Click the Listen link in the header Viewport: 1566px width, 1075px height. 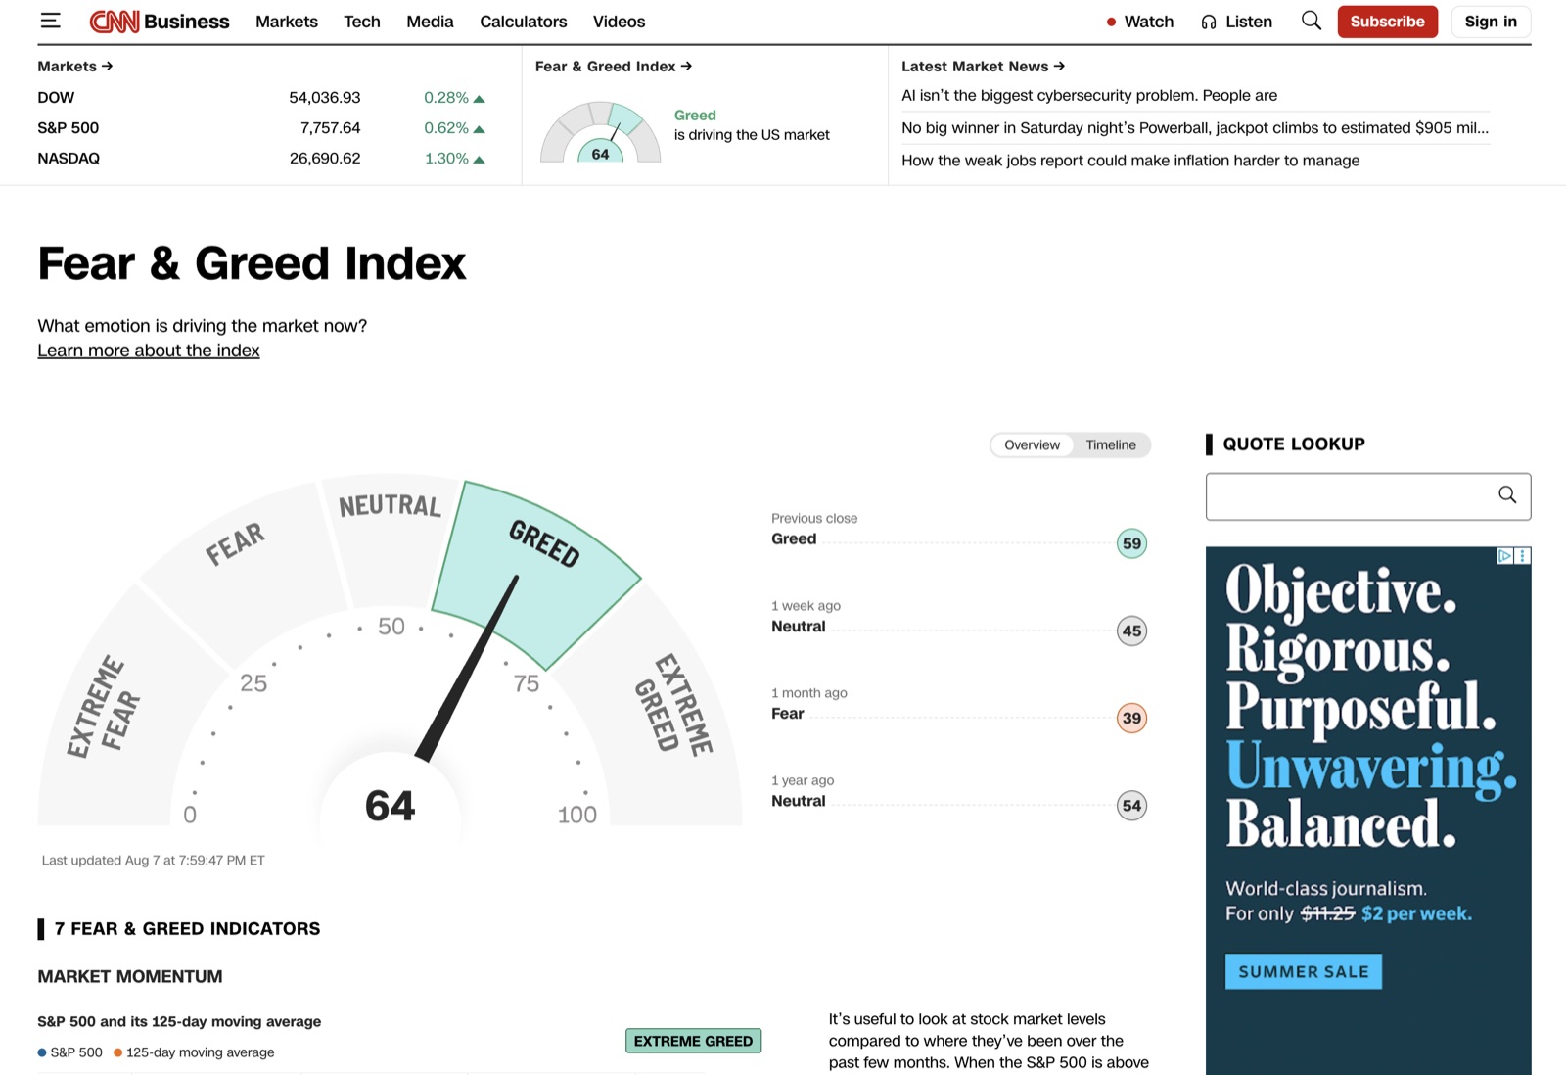tap(1249, 22)
